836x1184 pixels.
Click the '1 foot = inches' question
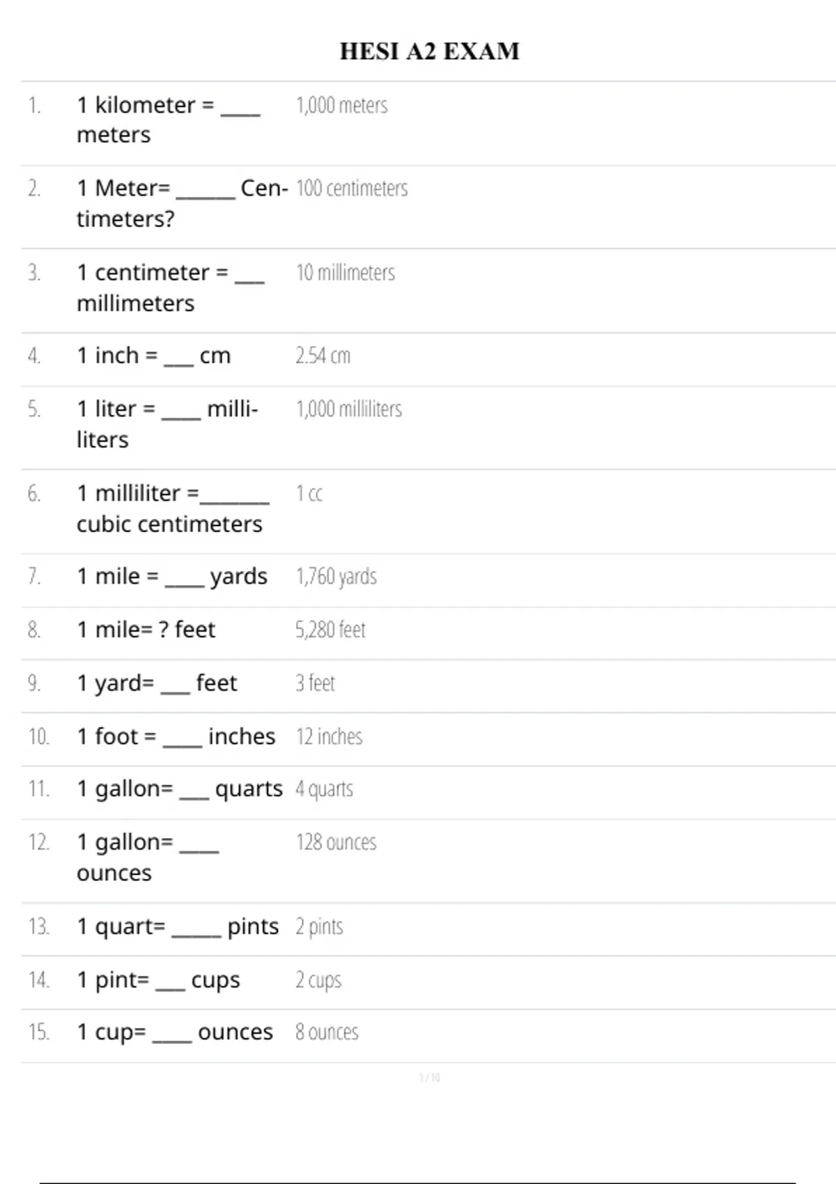pyautogui.click(x=176, y=736)
